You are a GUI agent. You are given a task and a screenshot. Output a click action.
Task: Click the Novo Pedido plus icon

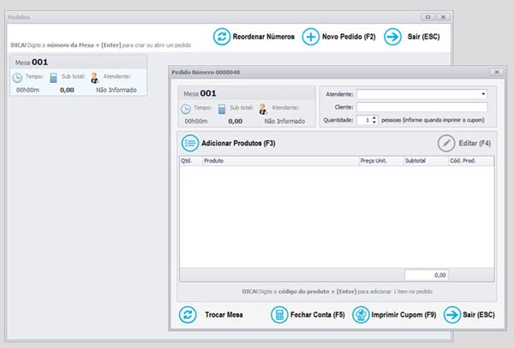click(310, 37)
